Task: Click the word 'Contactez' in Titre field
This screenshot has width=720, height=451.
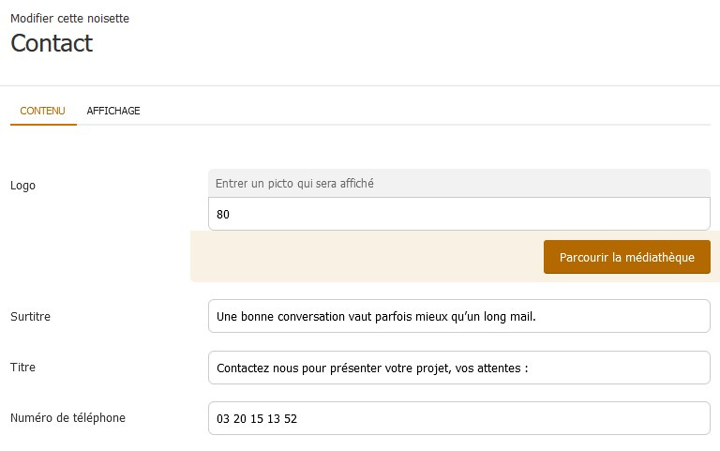Action: tap(242, 368)
